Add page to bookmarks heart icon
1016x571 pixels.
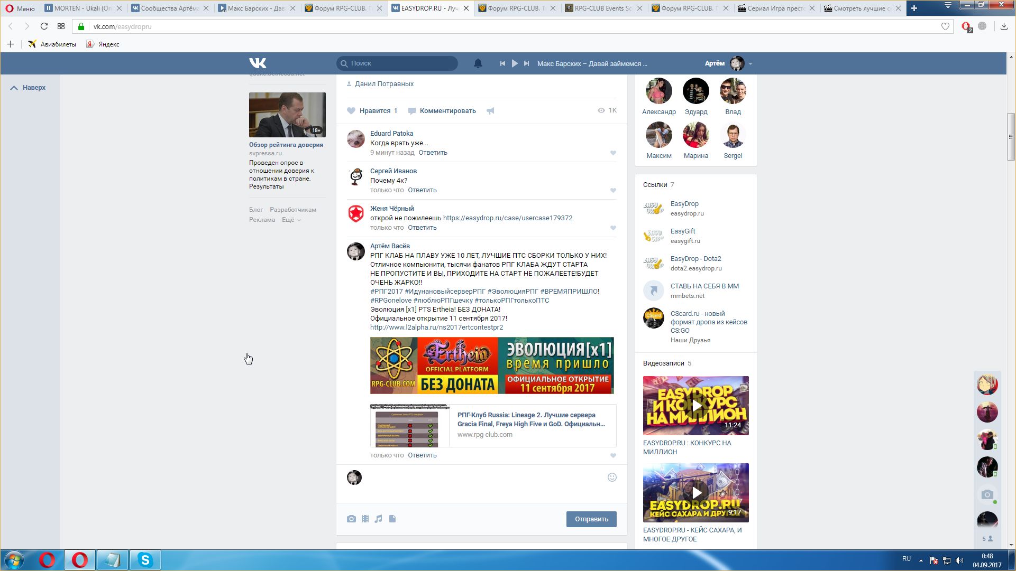click(x=945, y=26)
